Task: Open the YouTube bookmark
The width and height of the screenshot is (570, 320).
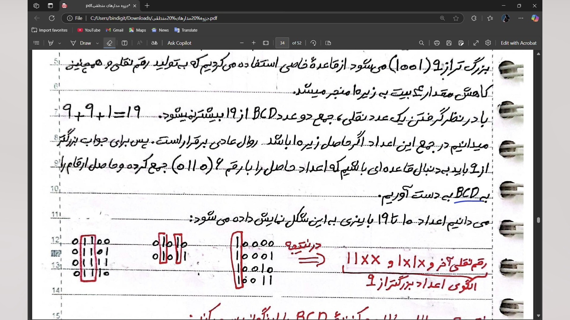Action: pos(89,30)
